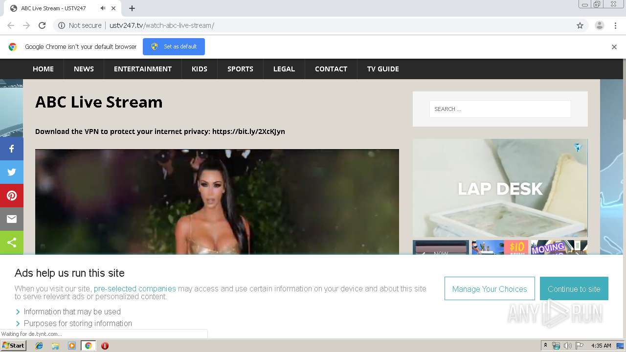Click the video player image
This screenshot has width=626, height=352.
[217, 202]
